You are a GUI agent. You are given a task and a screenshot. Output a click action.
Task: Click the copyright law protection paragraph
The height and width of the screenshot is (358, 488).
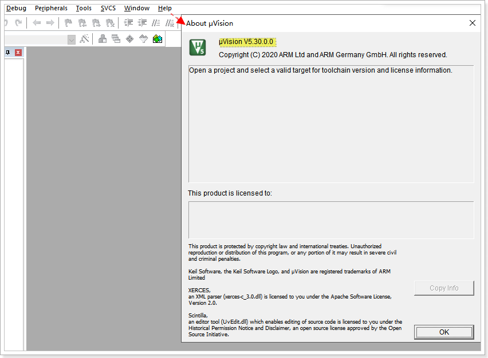[292, 252]
